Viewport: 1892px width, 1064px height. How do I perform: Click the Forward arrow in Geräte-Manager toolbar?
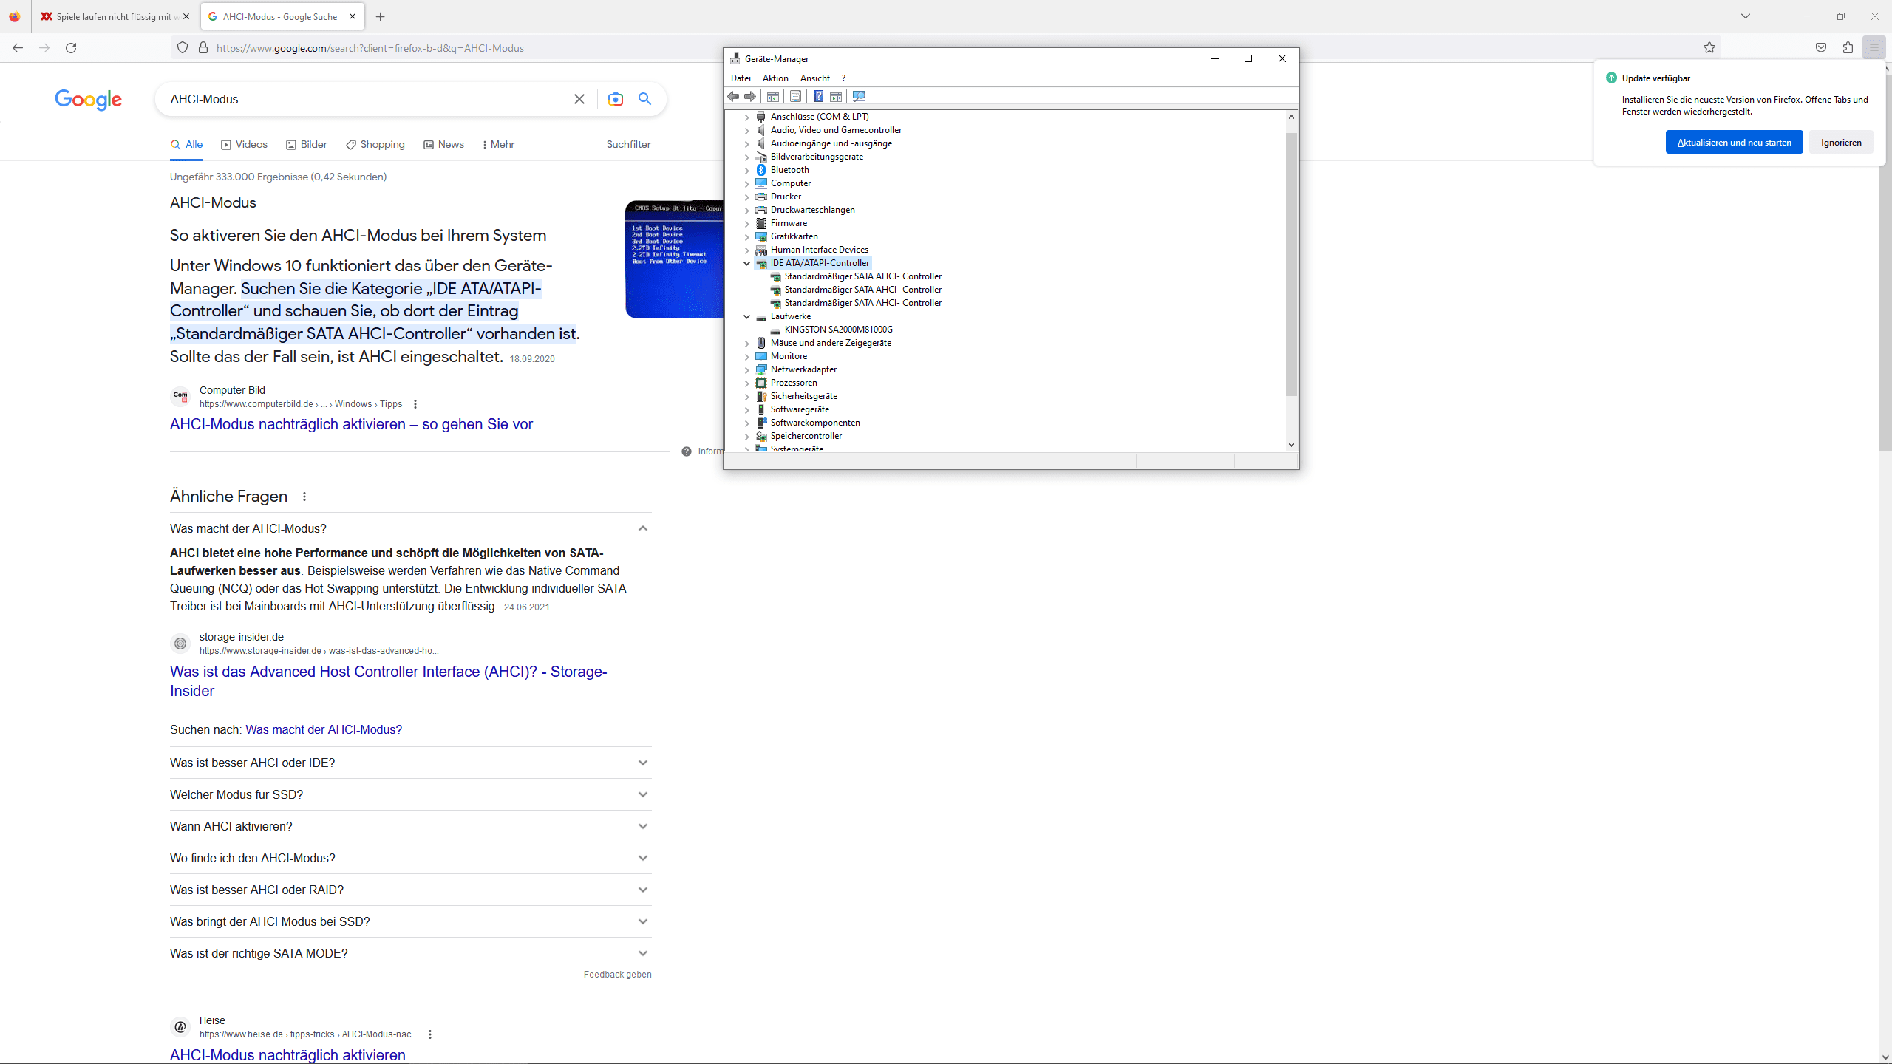750,97
